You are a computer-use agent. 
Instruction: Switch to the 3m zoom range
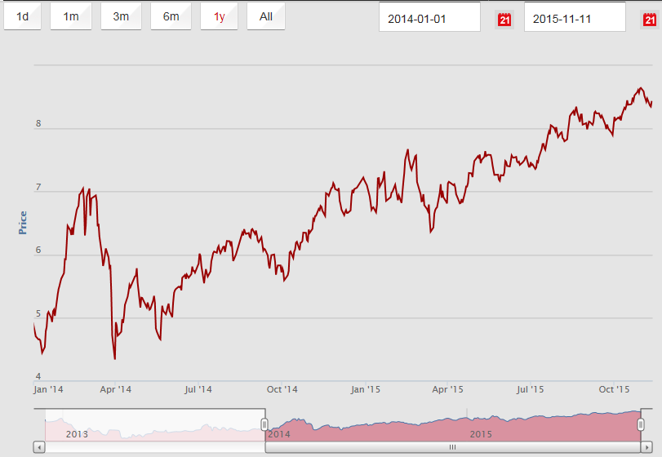point(121,16)
